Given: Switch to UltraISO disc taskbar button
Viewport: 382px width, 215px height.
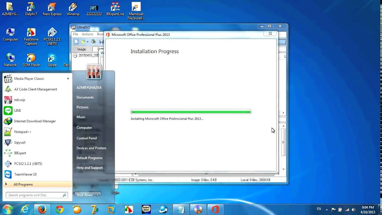Looking at the screenshot, I should click(198, 210).
